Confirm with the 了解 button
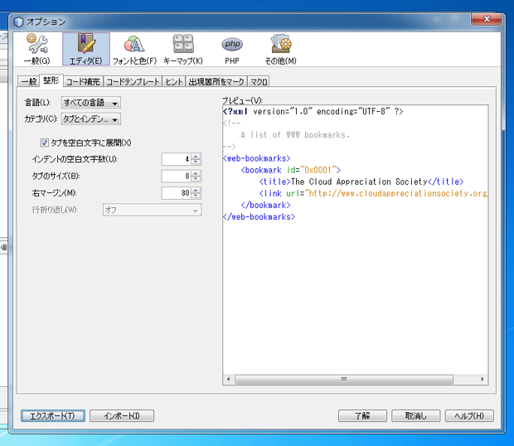This screenshot has height=446, width=514. pyautogui.click(x=362, y=416)
